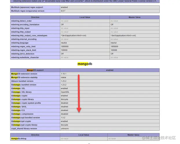Select the 'libmongoc SASL' label
180x144 pixels.
(x=19, y=107)
